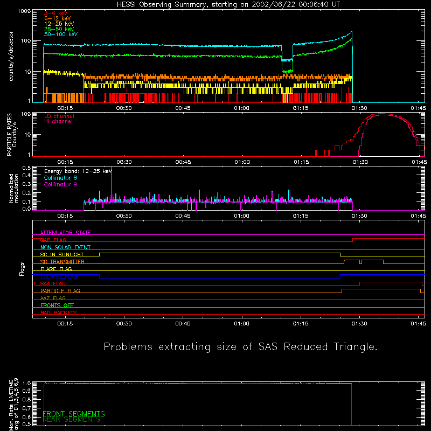Click the particle rate peak near 01:35

(x=383, y=114)
